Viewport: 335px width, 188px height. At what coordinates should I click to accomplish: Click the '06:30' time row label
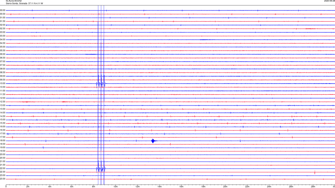(x=2, y=58)
